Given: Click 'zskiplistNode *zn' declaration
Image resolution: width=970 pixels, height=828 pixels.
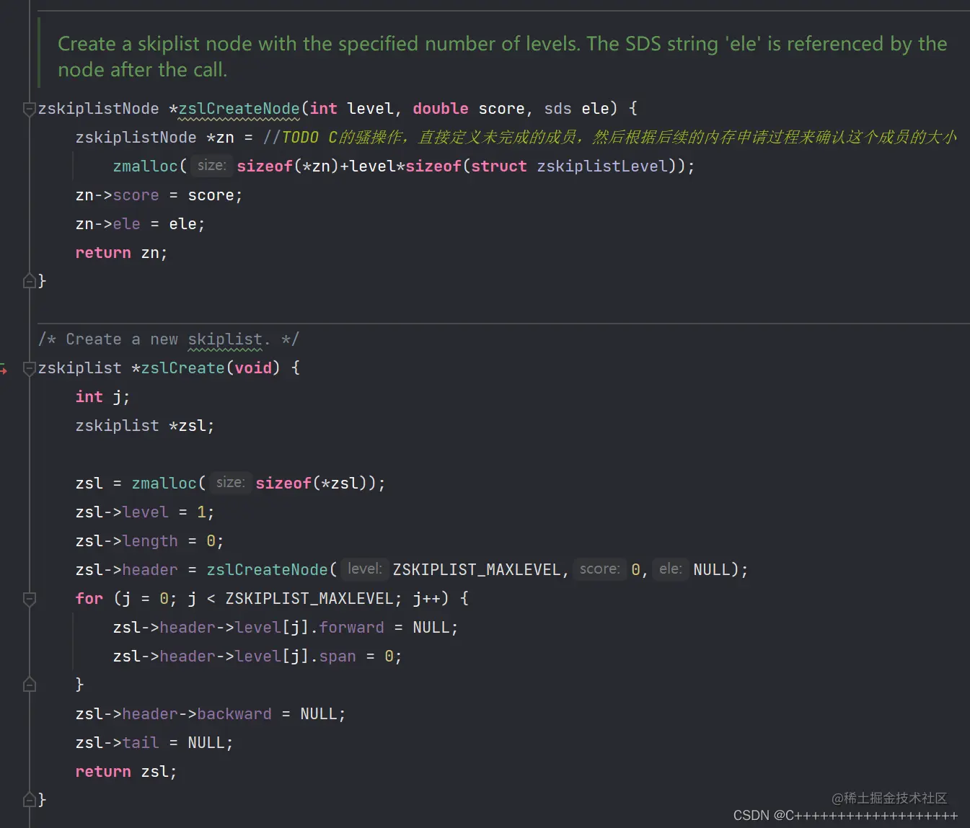Looking at the screenshot, I should point(154,138).
